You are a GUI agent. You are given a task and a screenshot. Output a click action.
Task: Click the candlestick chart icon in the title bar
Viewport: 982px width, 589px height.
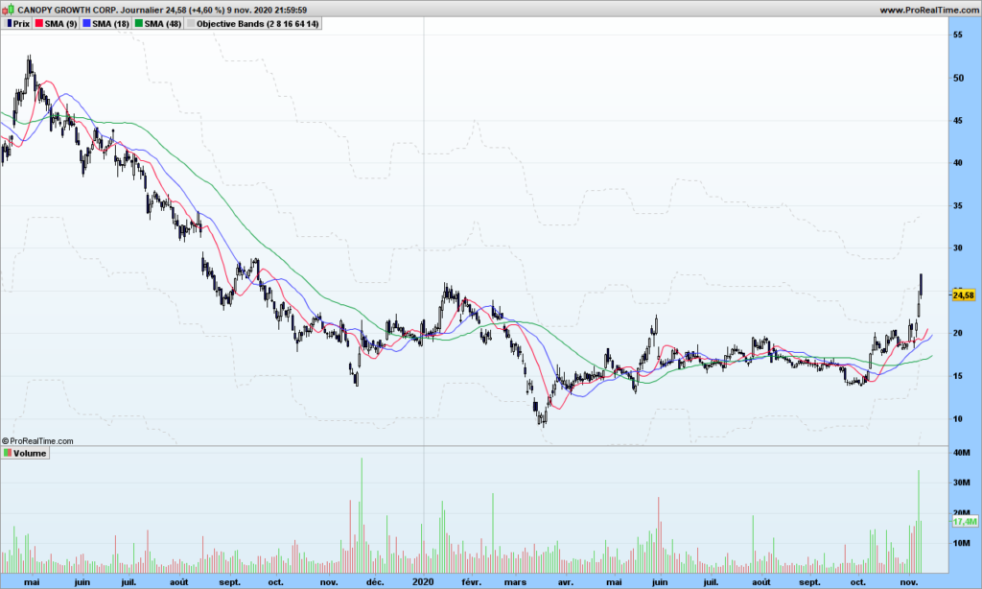8,10
